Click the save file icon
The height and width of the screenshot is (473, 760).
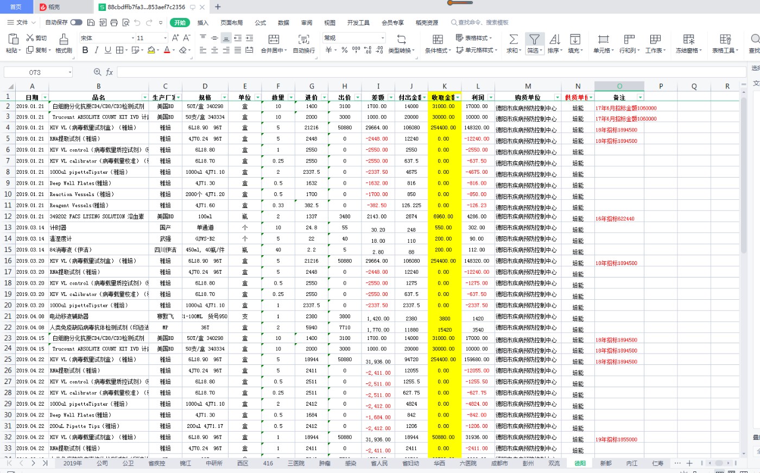pos(91,22)
